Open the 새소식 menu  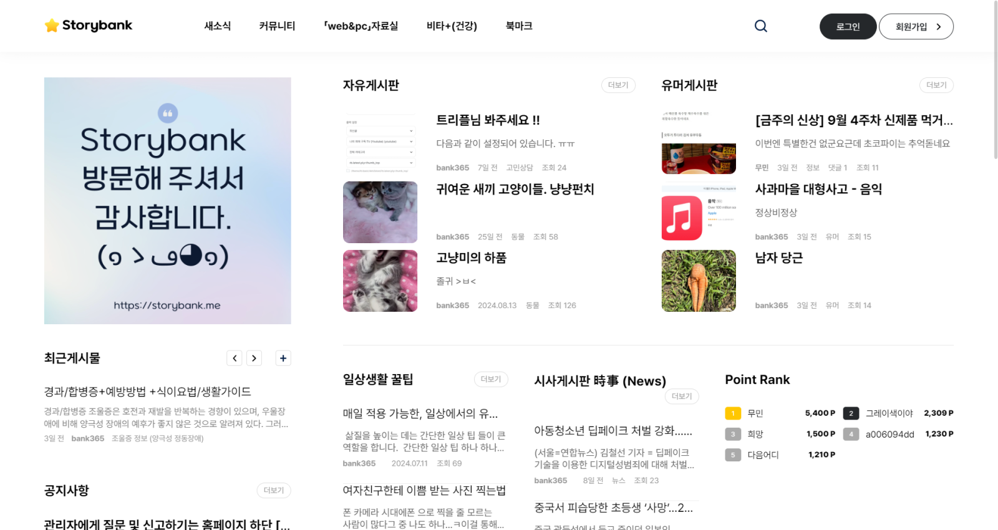pyautogui.click(x=218, y=26)
